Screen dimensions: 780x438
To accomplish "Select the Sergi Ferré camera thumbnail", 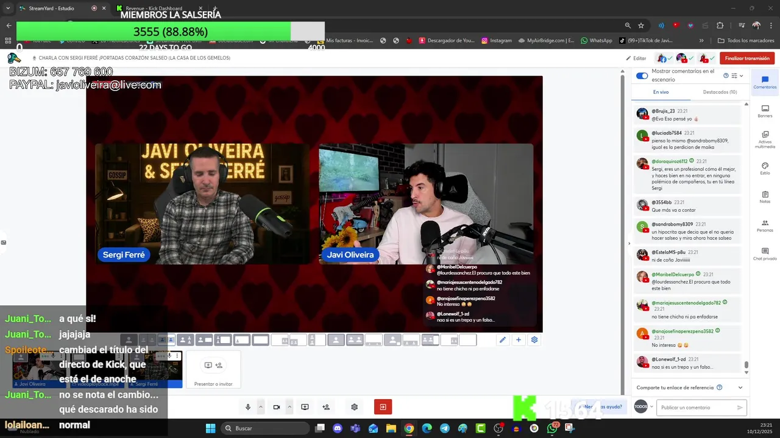I will click(x=156, y=369).
